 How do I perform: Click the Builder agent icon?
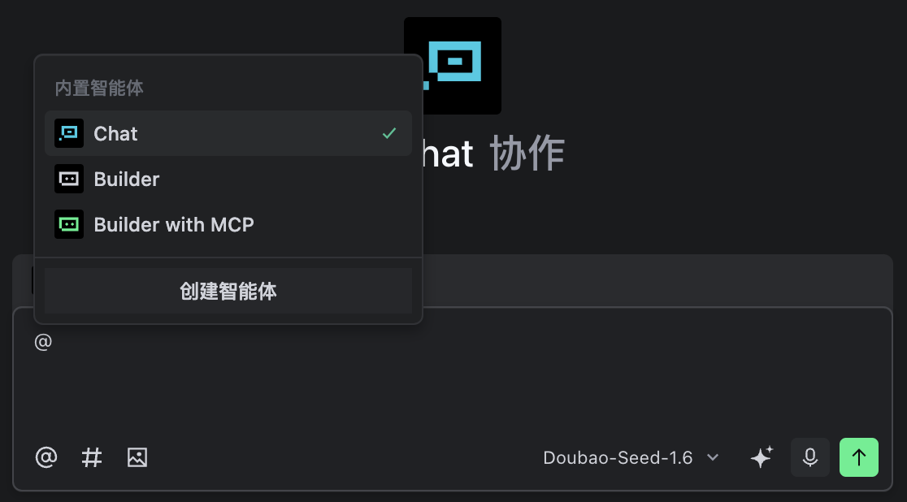(x=69, y=179)
